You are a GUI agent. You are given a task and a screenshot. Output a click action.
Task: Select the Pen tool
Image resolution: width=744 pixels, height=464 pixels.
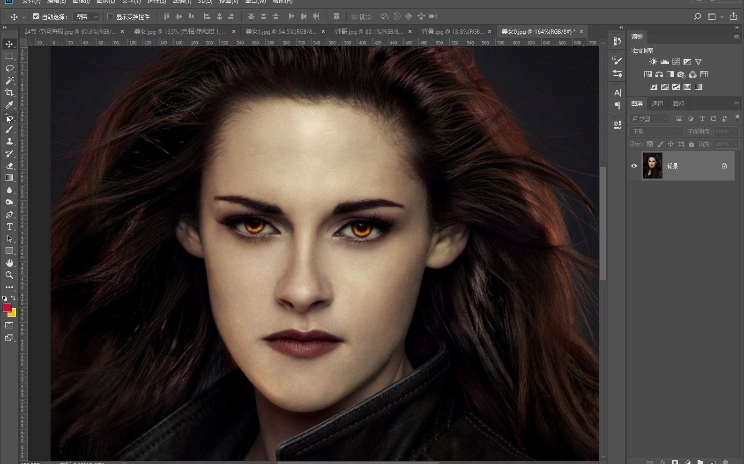point(9,214)
